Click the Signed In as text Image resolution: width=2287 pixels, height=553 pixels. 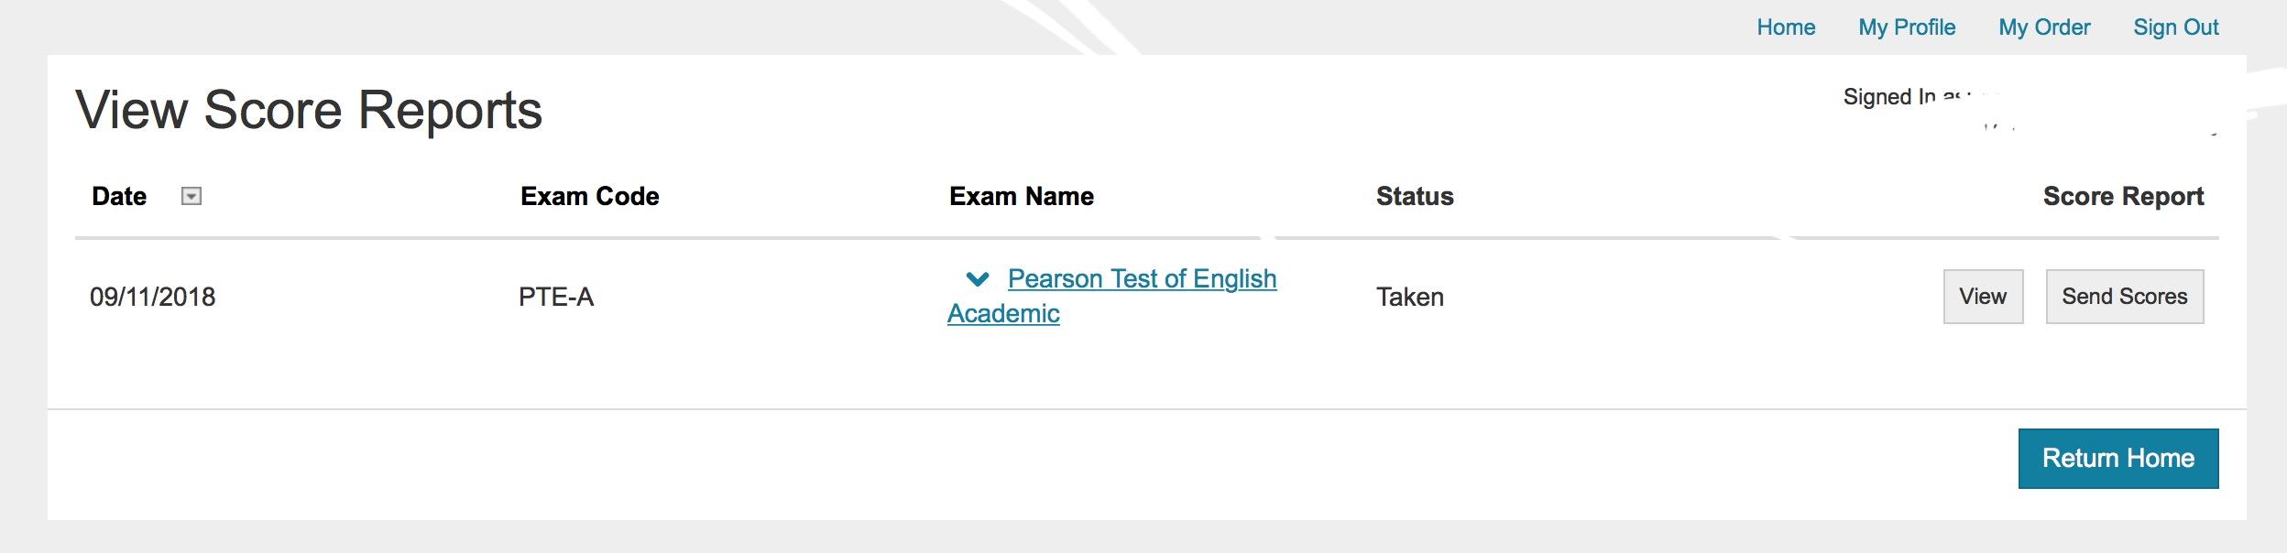[1897, 97]
